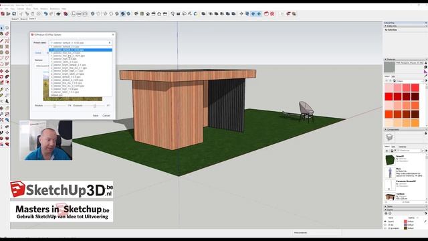Open the Extensions menu
The image size is (428, 241).
tap(55, 9)
